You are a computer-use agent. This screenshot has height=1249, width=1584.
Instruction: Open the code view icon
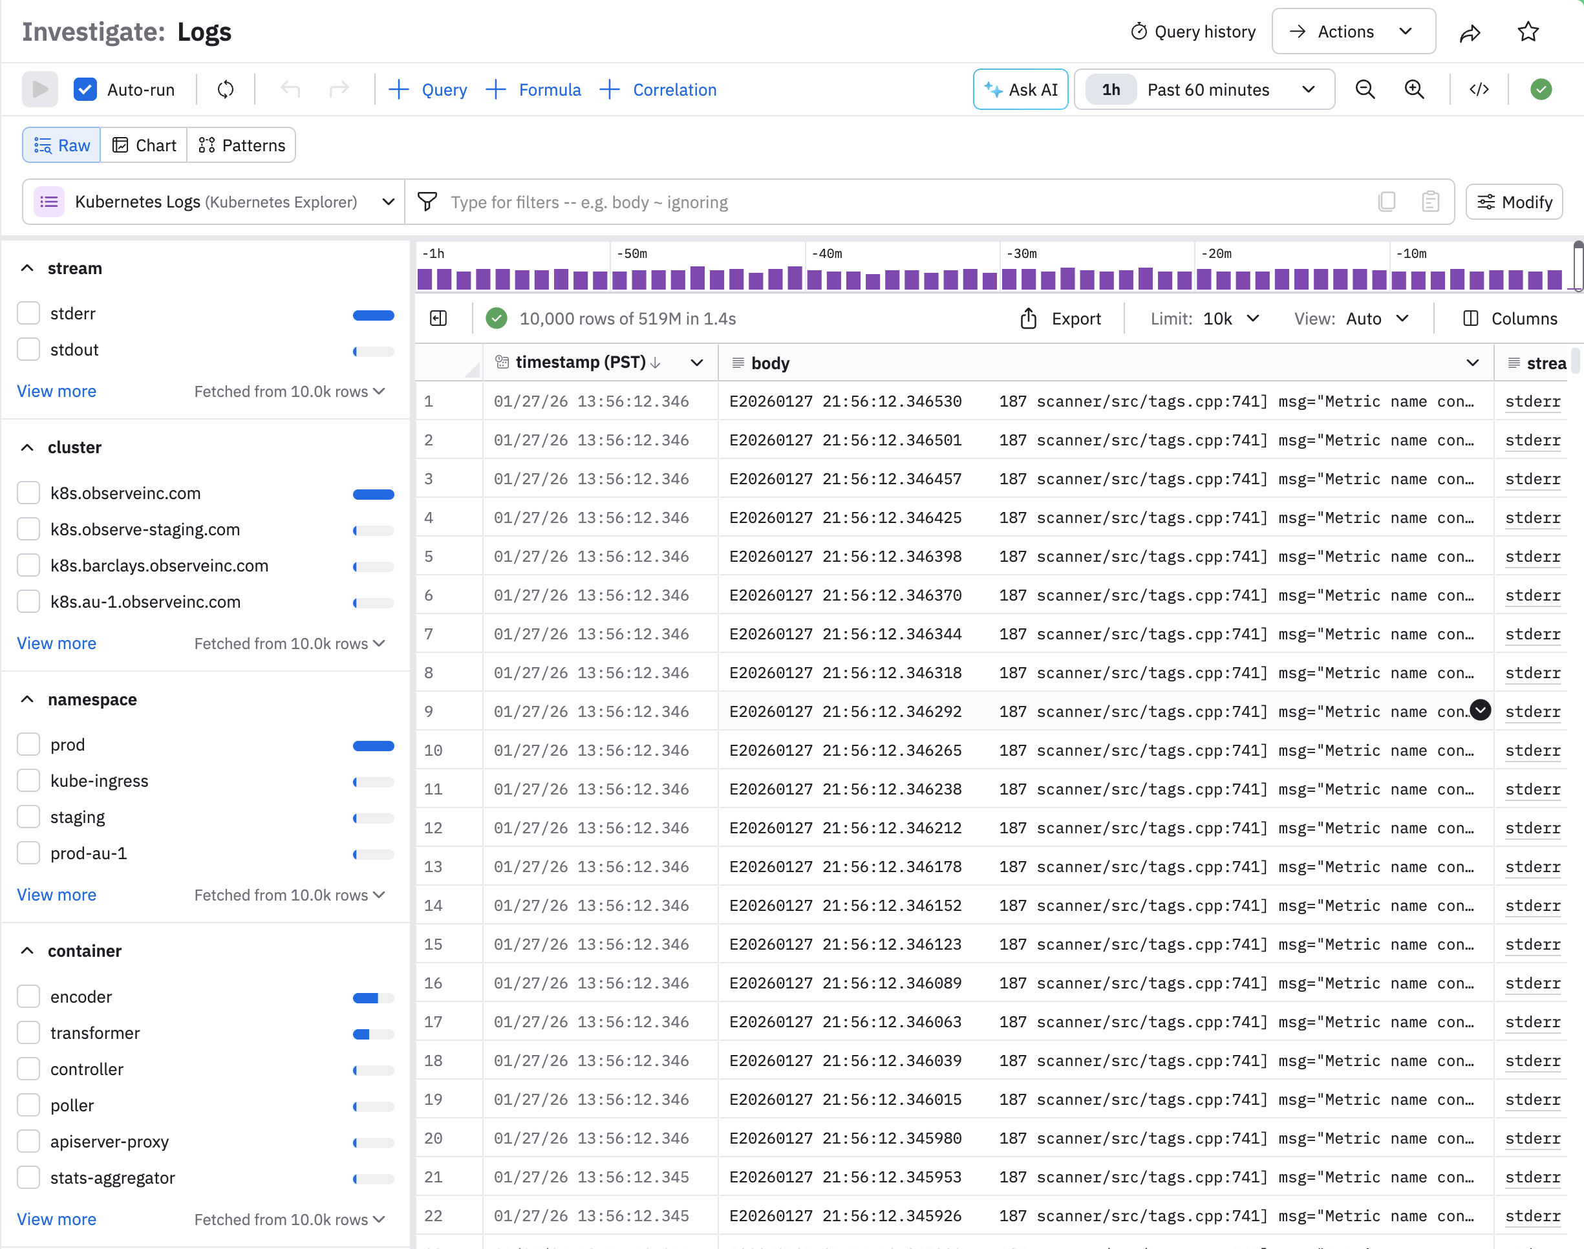pyautogui.click(x=1479, y=89)
